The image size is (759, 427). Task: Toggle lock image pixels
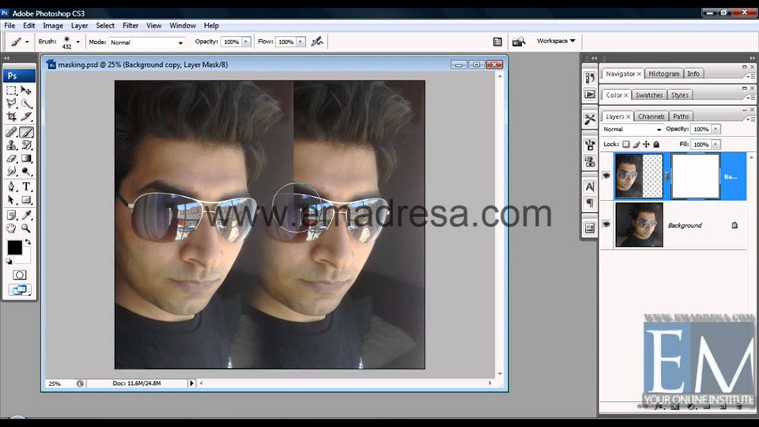pos(636,144)
